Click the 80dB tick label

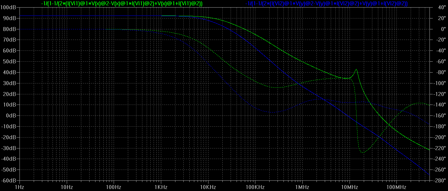click(10, 29)
